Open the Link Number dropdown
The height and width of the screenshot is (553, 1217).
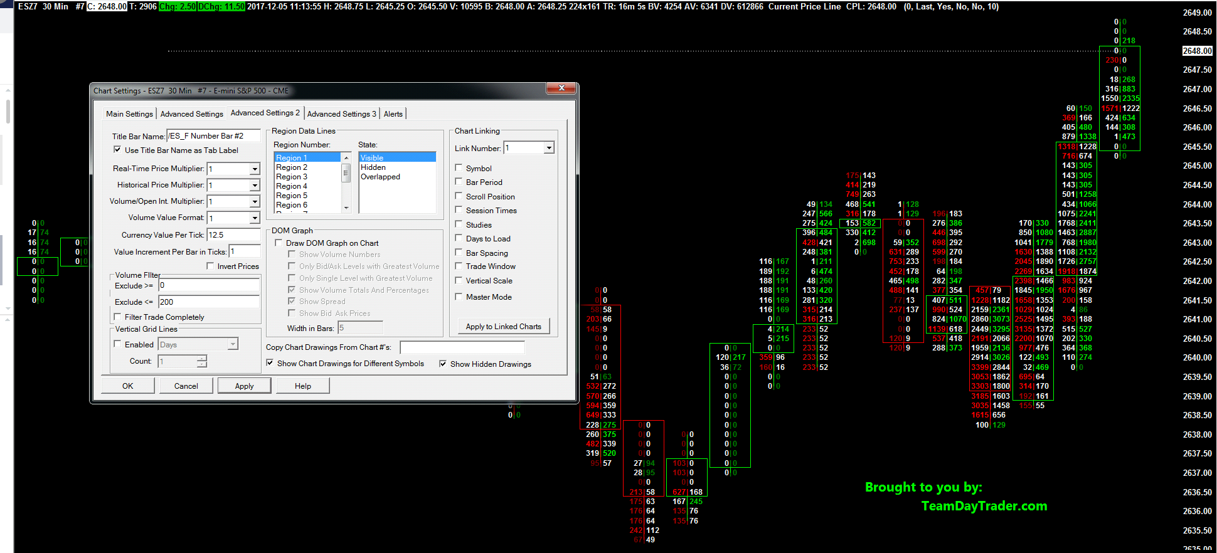click(x=549, y=148)
